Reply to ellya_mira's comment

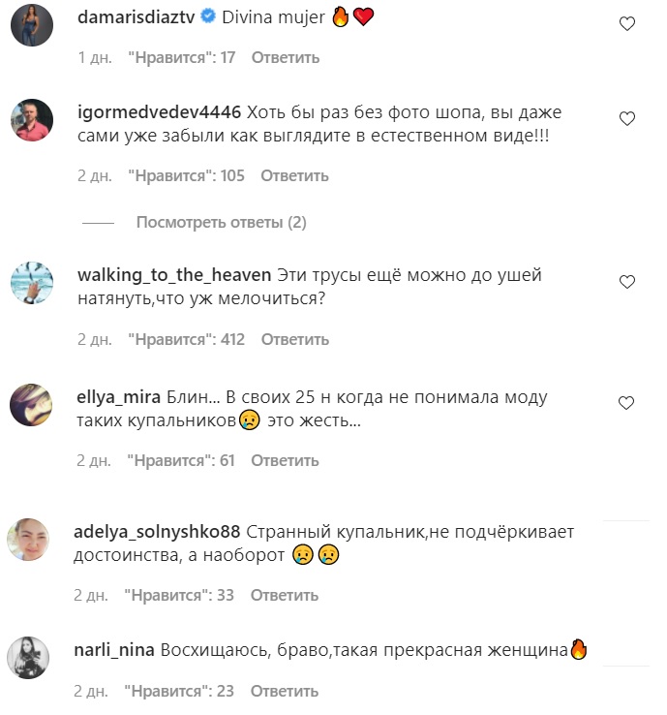pyautogui.click(x=286, y=461)
